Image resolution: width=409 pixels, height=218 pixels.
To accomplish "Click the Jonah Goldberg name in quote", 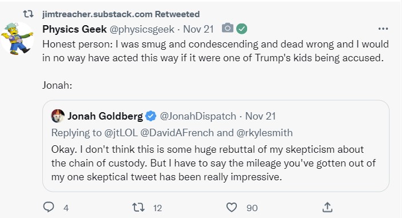I will click(105, 116).
